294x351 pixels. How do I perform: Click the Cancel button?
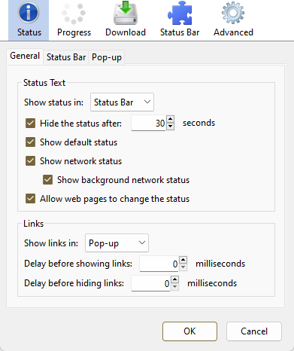[254, 331]
